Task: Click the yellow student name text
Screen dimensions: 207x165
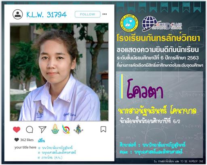Action: pyautogui.click(x=157, y=111)
